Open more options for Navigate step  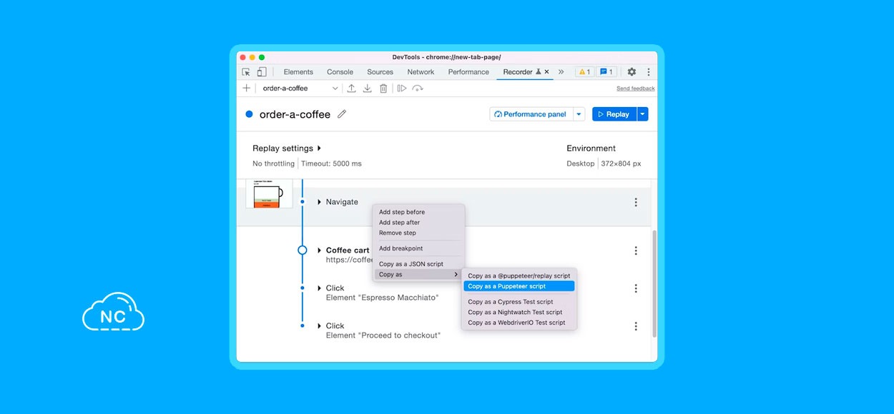[x=636, y=203]
